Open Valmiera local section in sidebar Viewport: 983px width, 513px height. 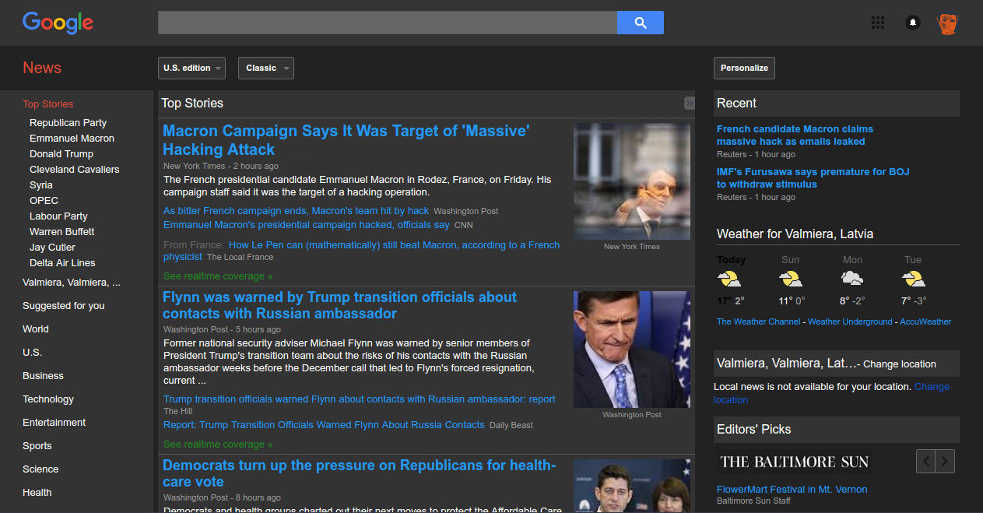[72, 282]
